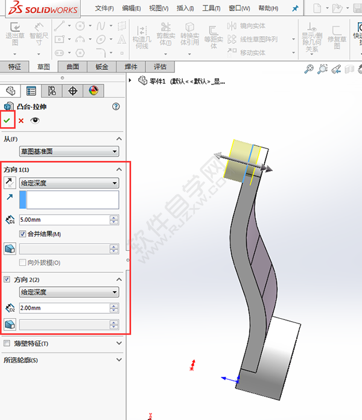
Task: Click Zoom to Area icon
Action: coord(322,69)
